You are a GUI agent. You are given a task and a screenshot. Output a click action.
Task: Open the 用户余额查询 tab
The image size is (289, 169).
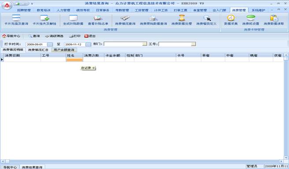point(64,50)
